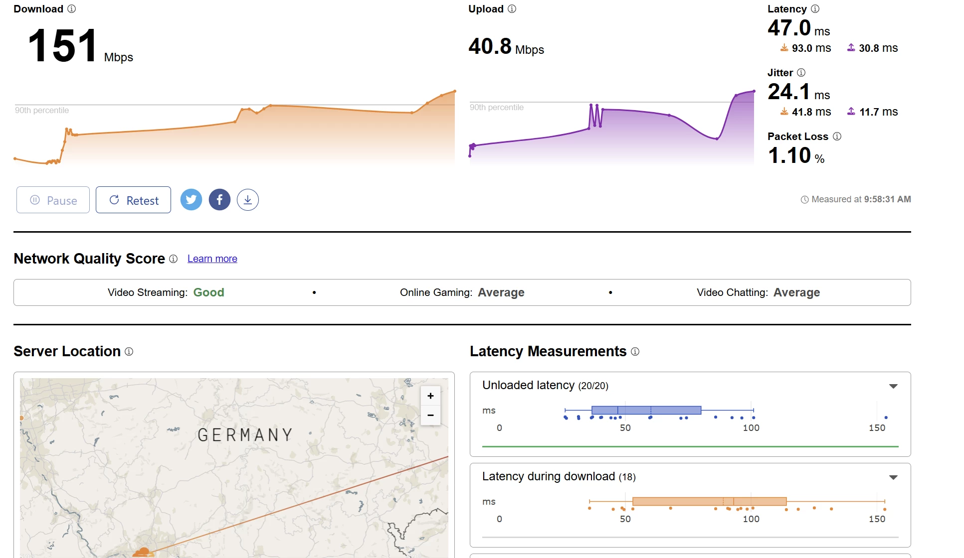Share results on Facebook

219,200
